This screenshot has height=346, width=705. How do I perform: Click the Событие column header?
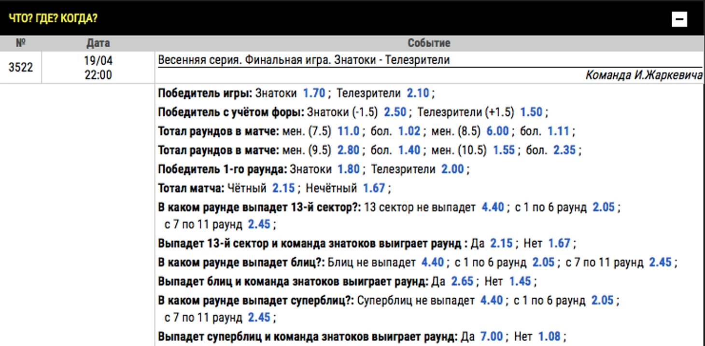coord(429,43)
